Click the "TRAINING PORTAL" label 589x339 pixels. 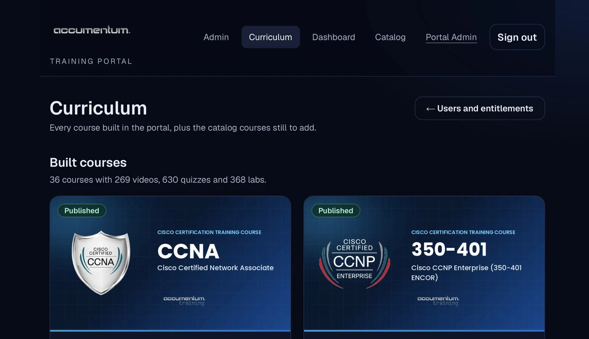(x=91, y=61)
